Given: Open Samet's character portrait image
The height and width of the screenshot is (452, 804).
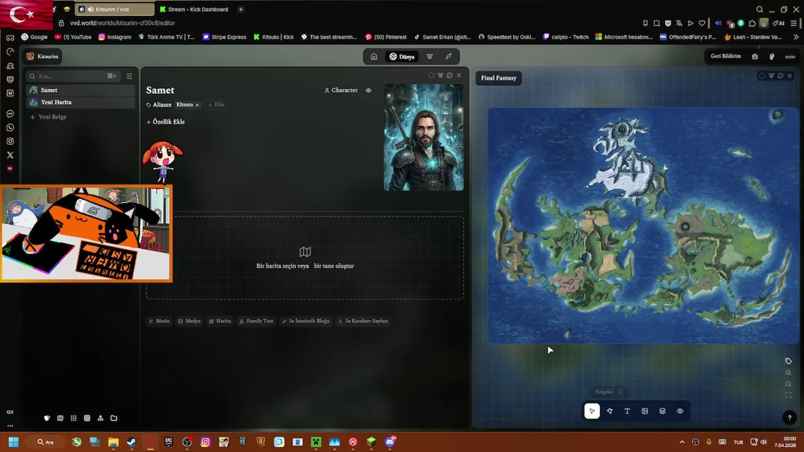Looking at the screenshot, I should point(423,137).
